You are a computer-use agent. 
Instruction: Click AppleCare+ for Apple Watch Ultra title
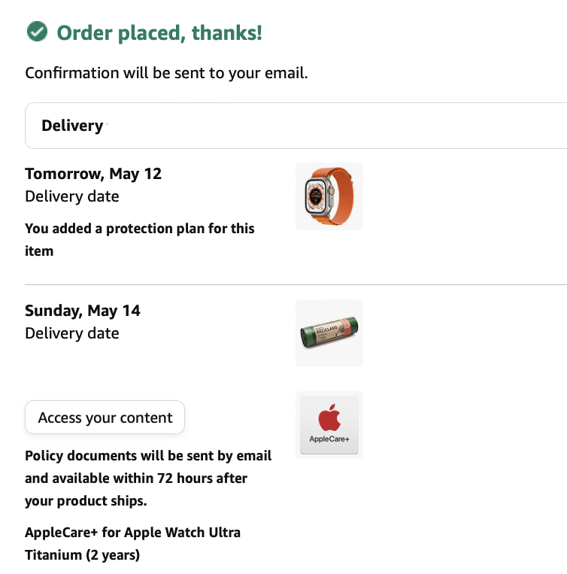click(x=132, y=543)
